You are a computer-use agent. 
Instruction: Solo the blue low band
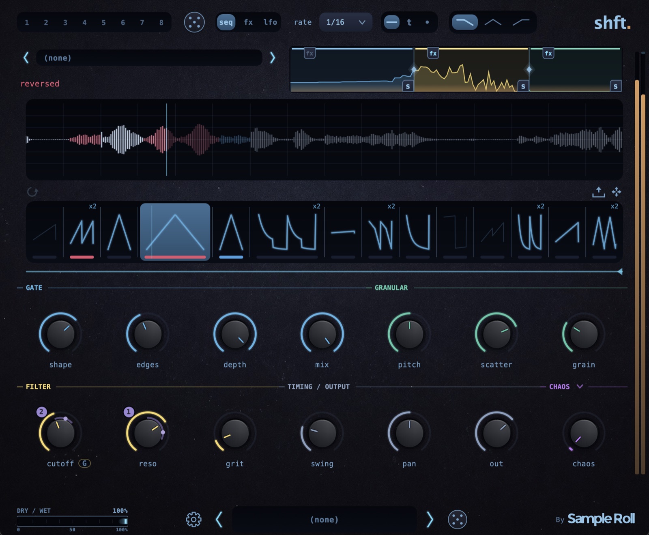click(x=408, y=86)
